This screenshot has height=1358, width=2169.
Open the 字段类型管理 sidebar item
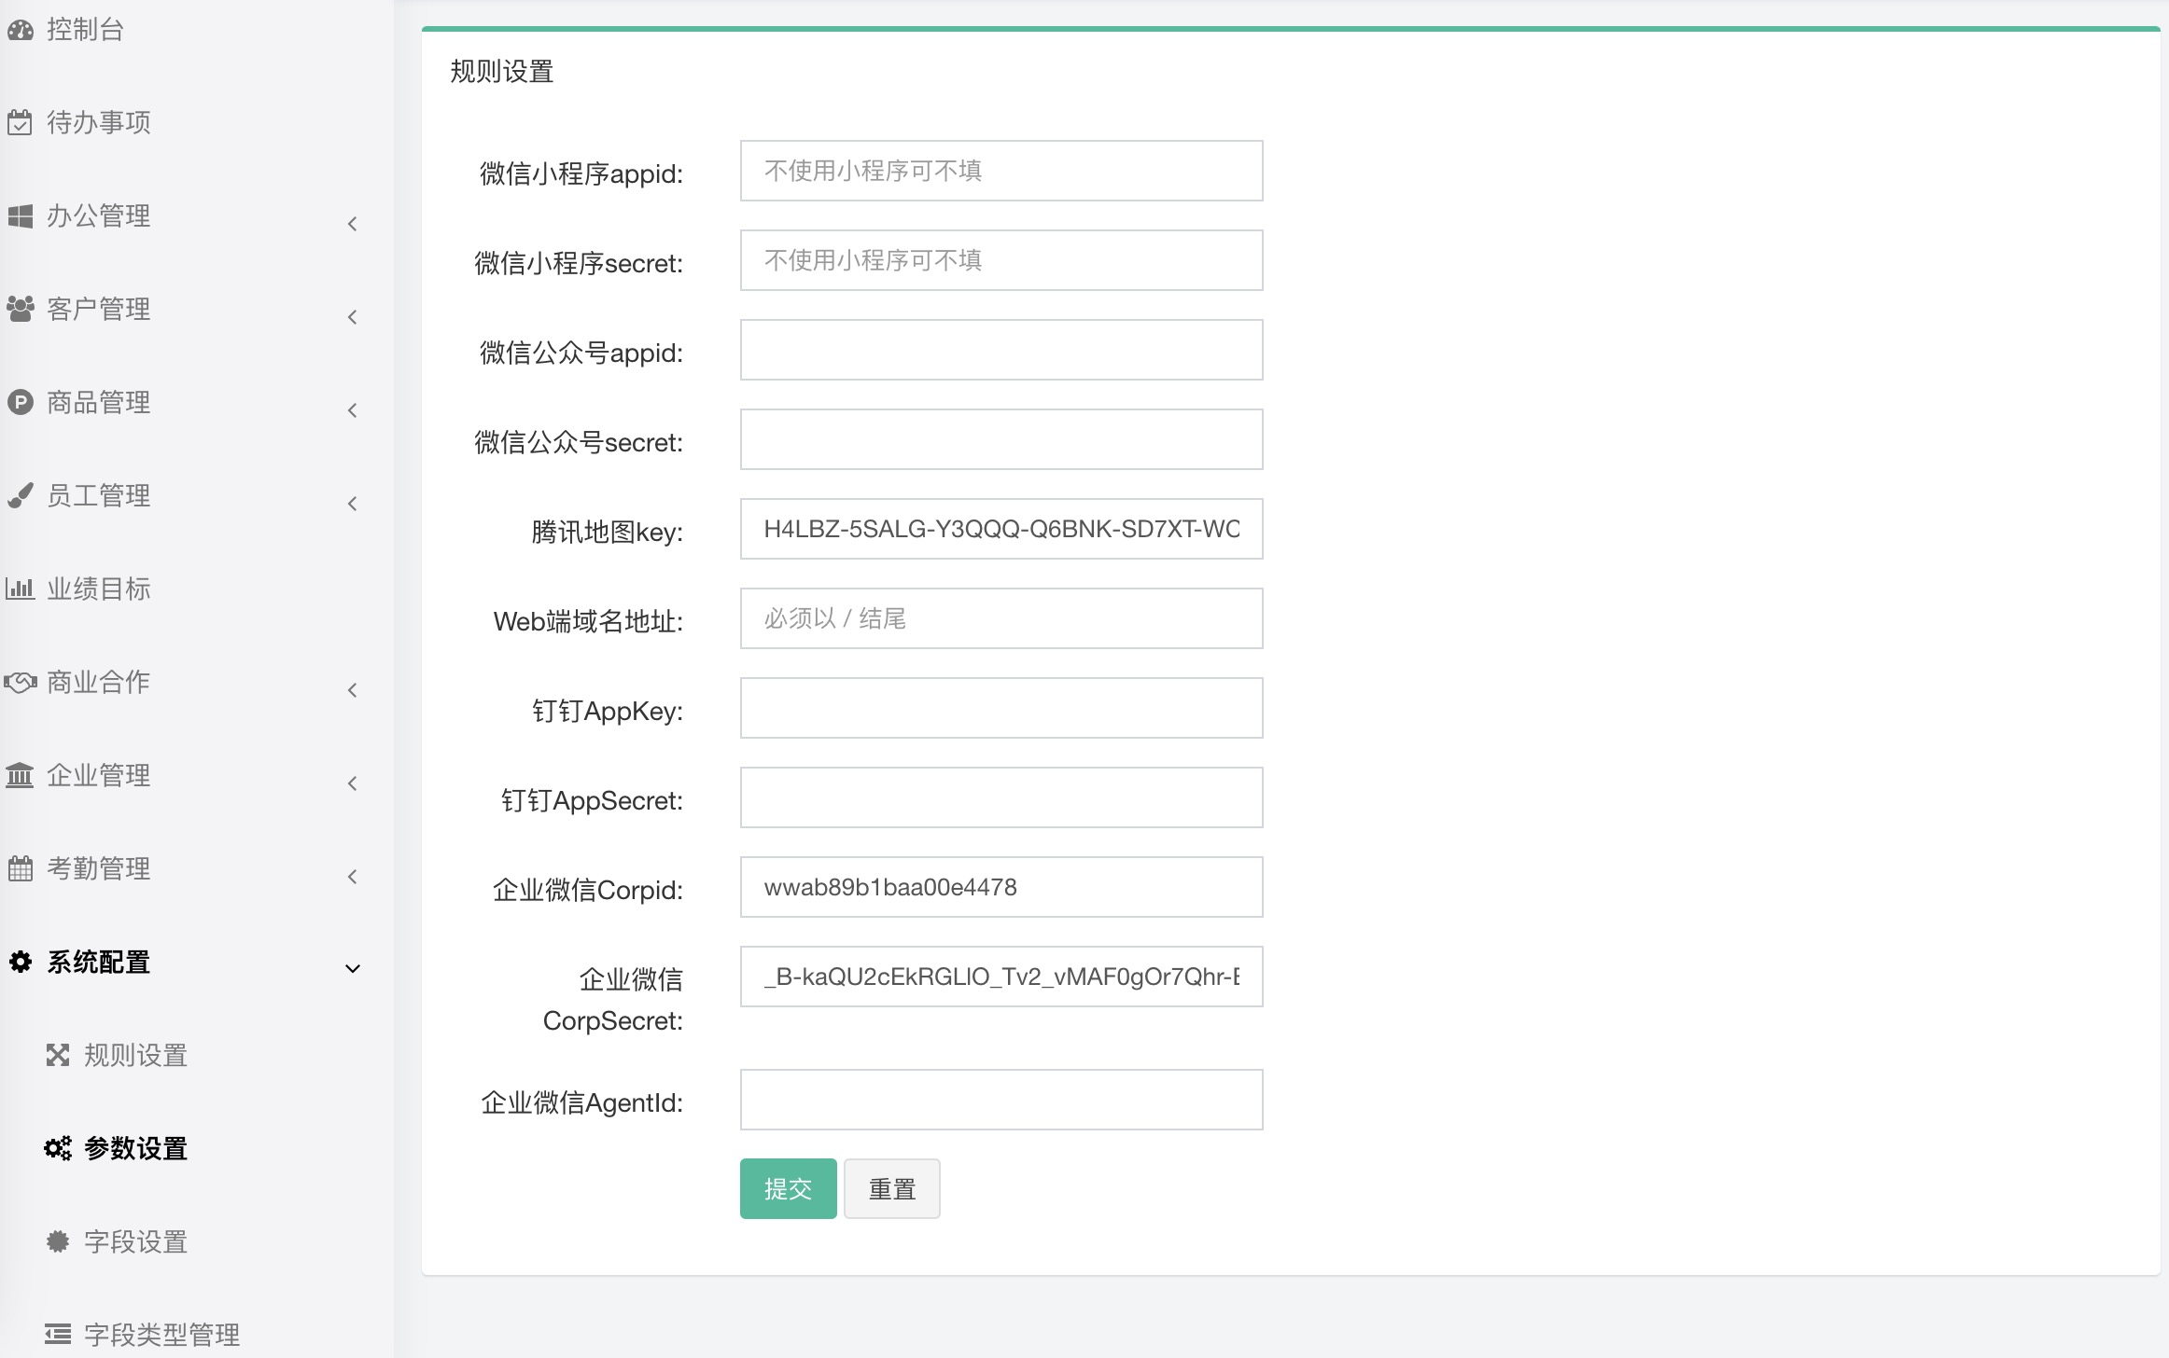click(x=161, y=1335)
